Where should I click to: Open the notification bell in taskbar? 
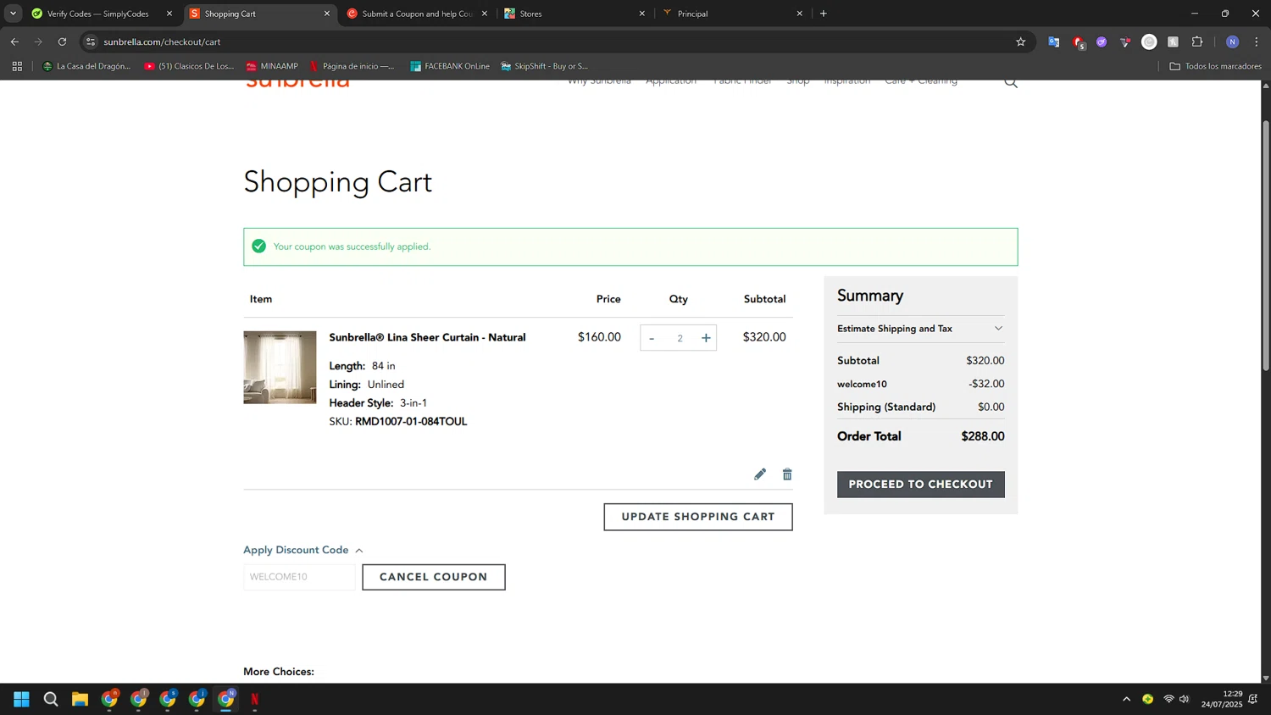tap(1253, 699)
